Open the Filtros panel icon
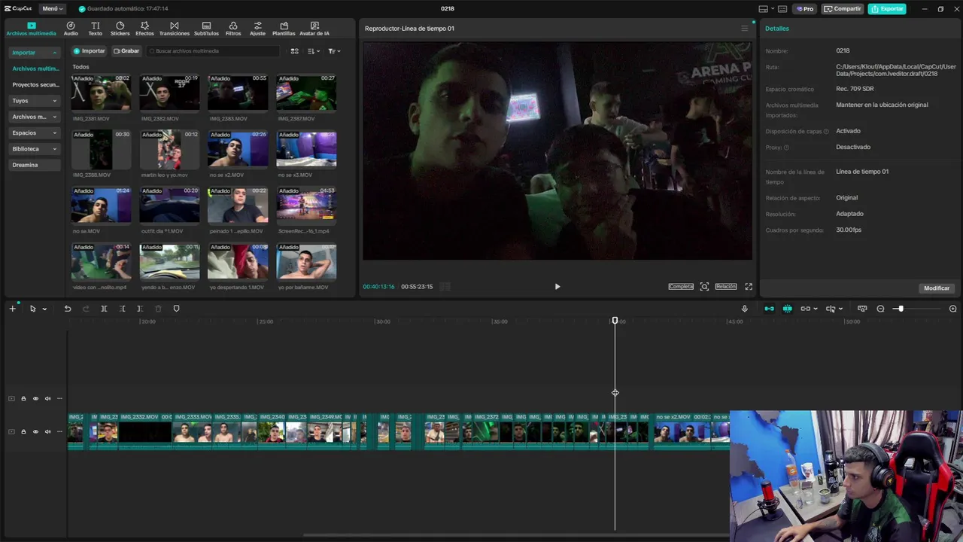Image resolution: width=963 pixels, height=542 pixels. point(233,29)
